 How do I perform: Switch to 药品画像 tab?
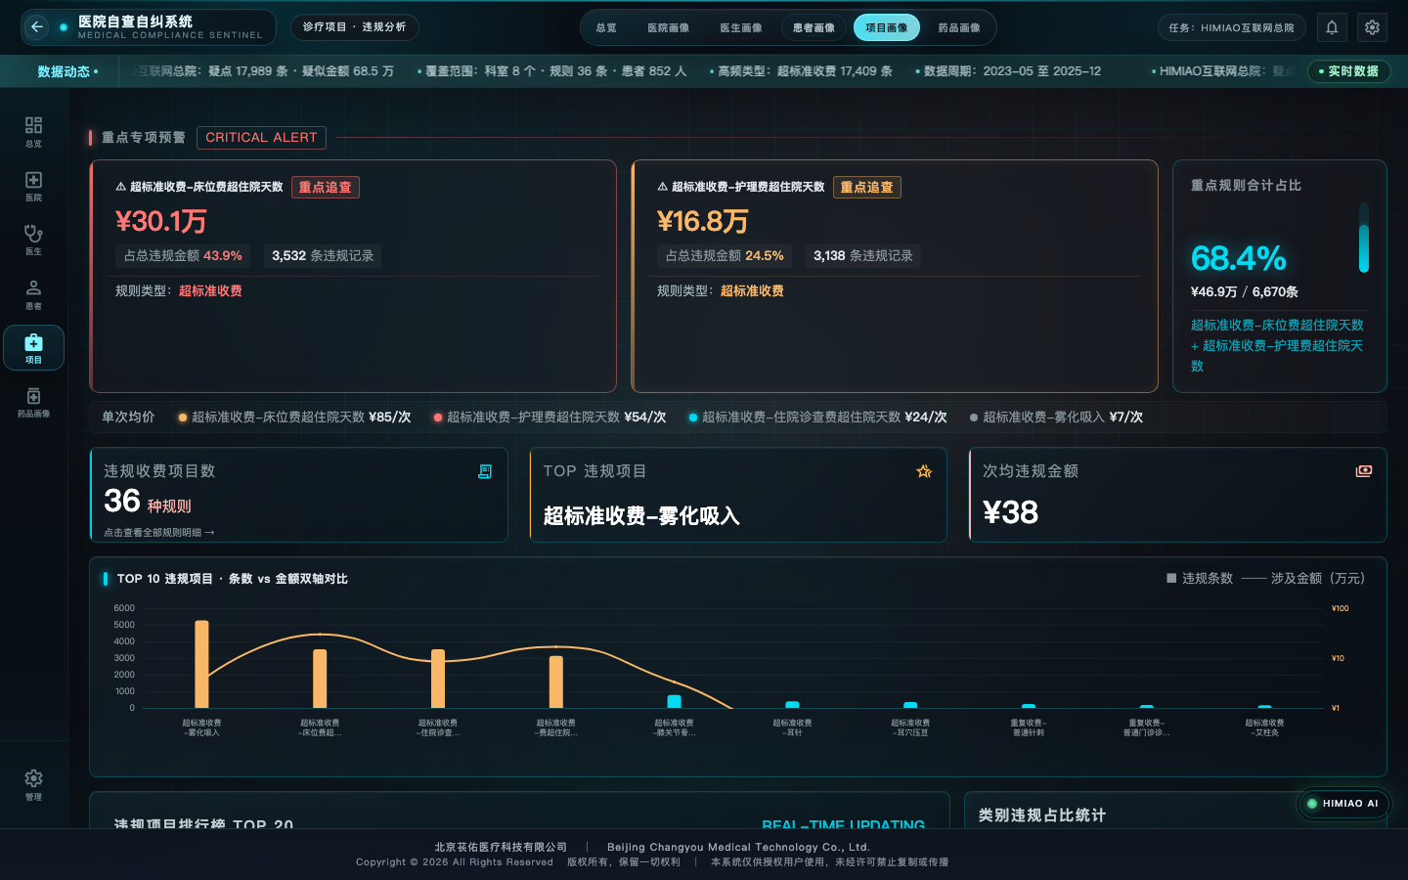pos(959,27)
